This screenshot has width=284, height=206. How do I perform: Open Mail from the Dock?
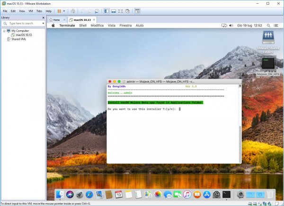click(x=99, y=195)
